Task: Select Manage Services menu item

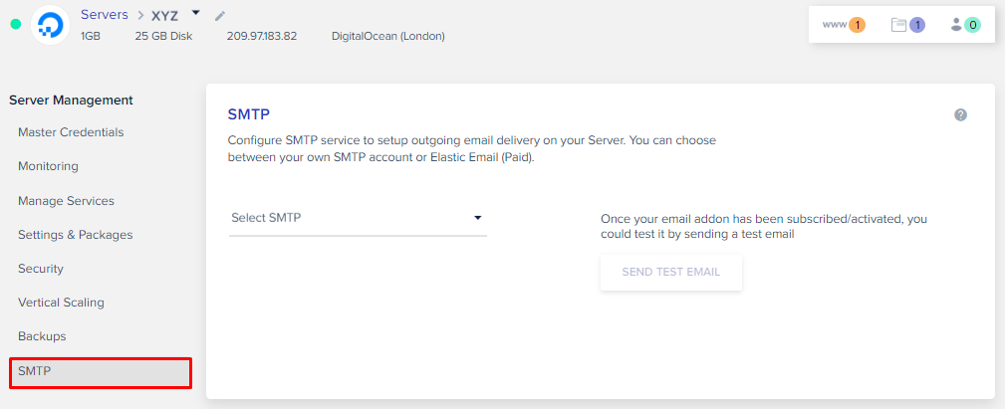Action: point(66,201)
